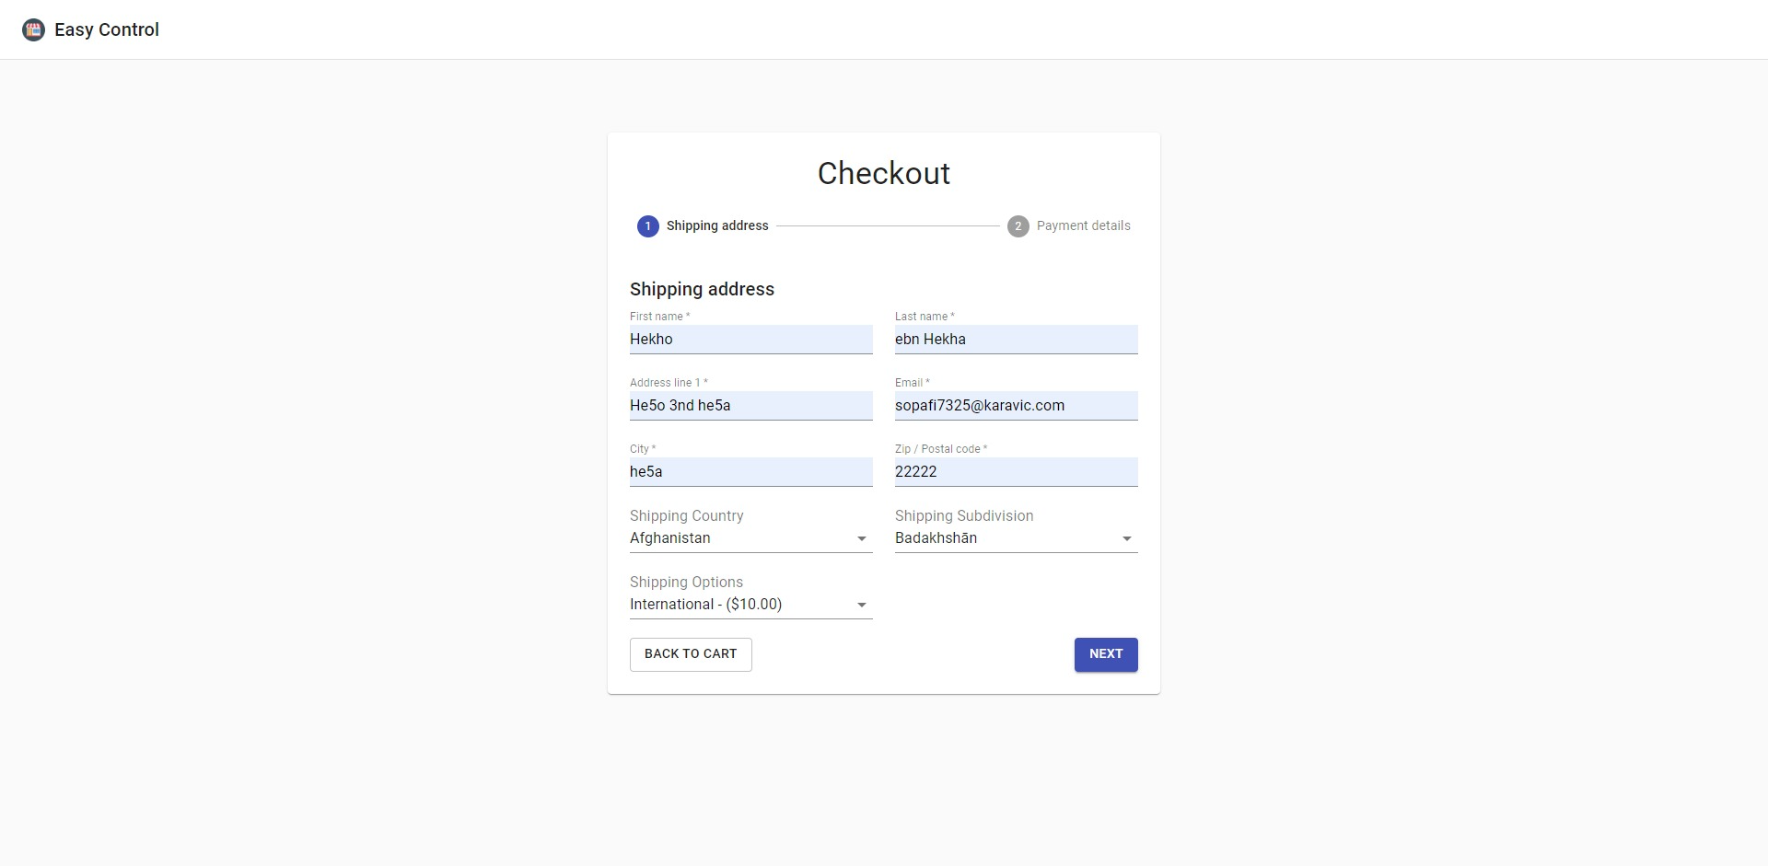
Task: Click the NEXT button
Action: coord(1105,654)
